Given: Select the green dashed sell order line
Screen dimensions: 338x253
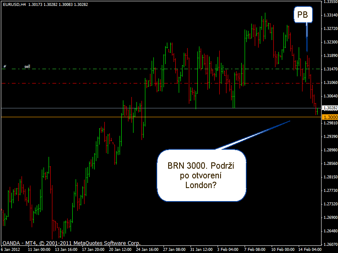Looking at the screenshot, I should [x=161, y=69].
